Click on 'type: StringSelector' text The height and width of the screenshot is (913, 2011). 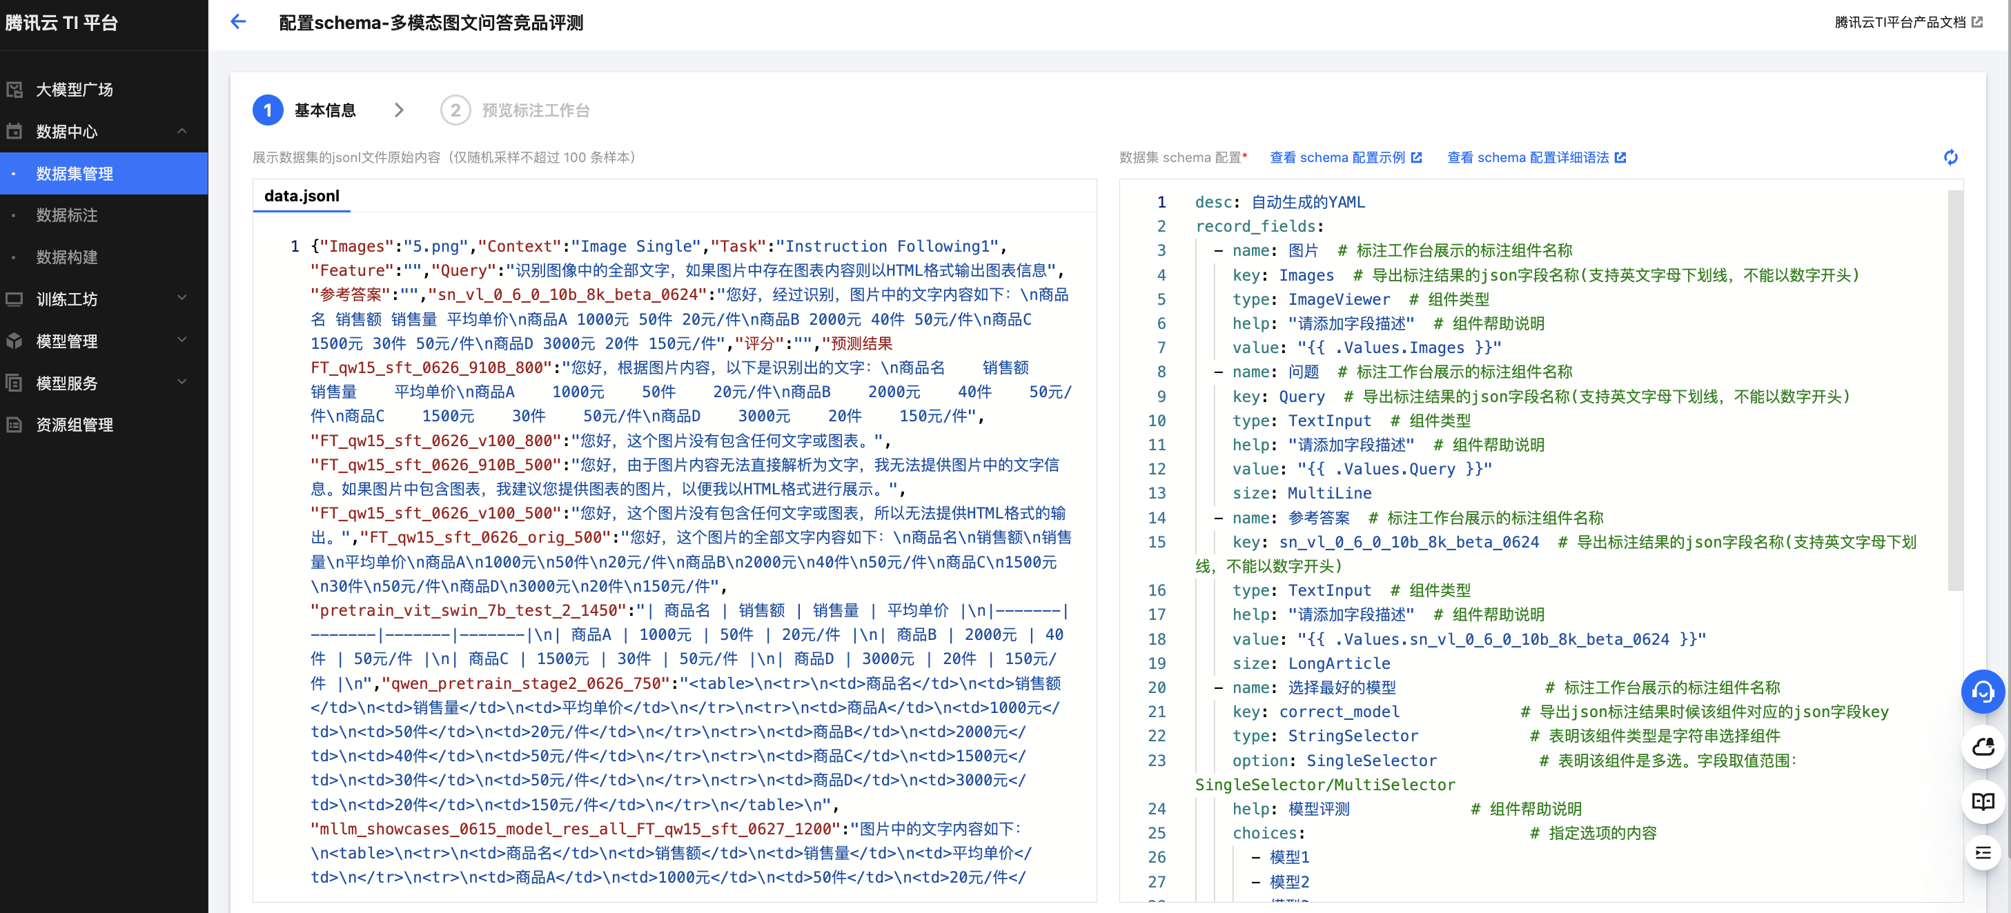(1325, 736)
